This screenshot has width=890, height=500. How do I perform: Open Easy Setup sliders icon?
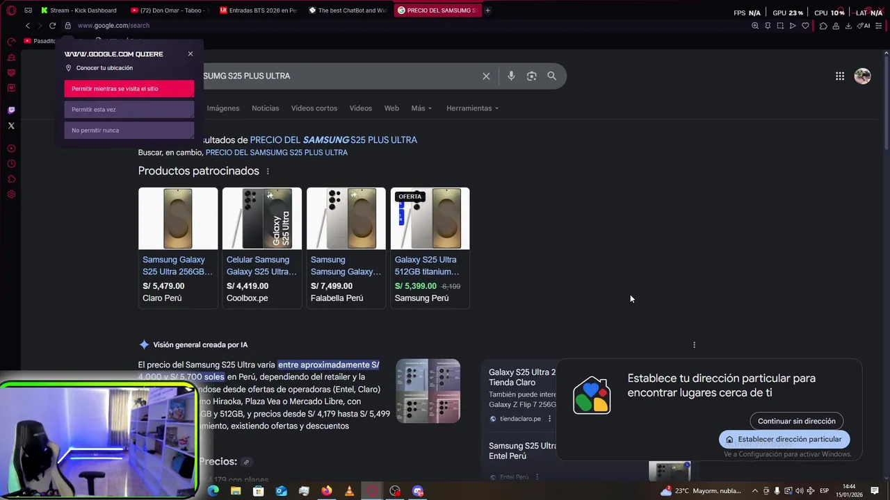click(880, 26)
